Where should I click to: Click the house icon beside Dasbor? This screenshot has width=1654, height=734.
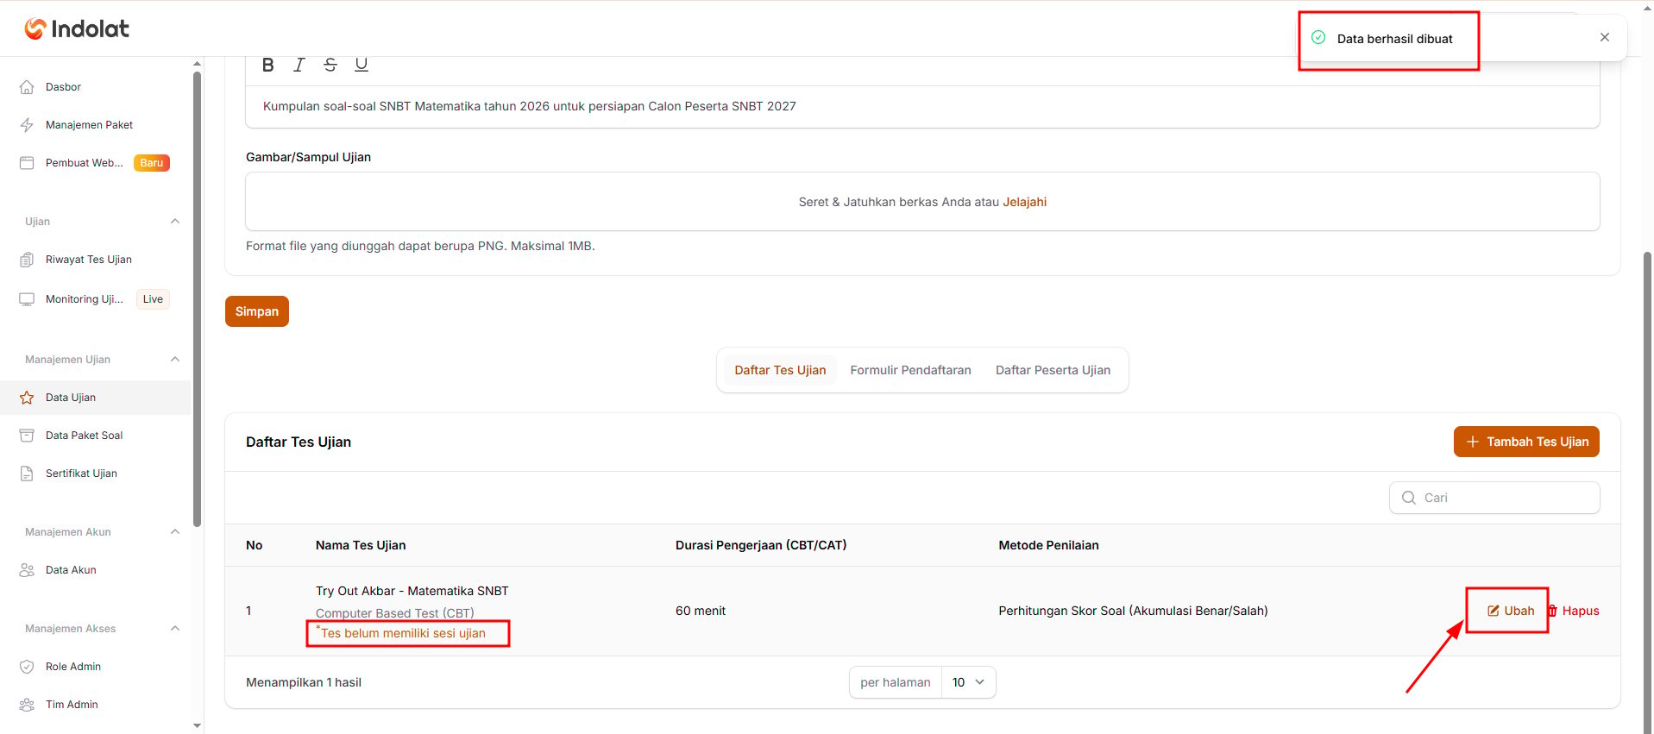pos(27,87)
